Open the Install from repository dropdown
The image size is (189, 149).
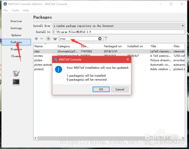[119, 26]
